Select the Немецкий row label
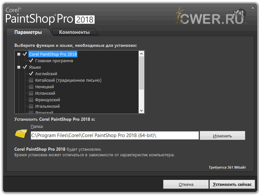This screenshot has height=195, width=259. (x=44, y=87)
